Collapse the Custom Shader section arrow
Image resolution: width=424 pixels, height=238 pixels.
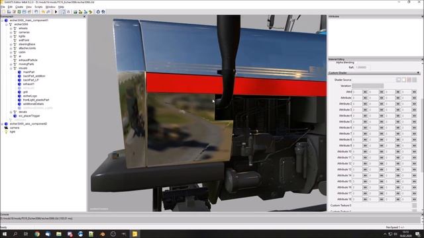(418, 73)
